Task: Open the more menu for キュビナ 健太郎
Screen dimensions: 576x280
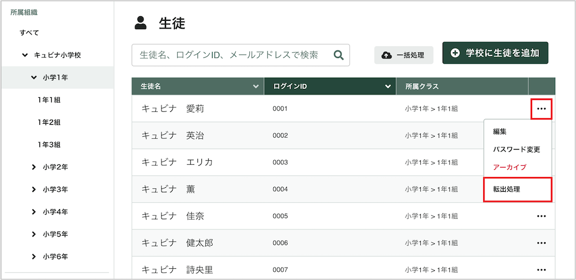Action: pos(542,243)
